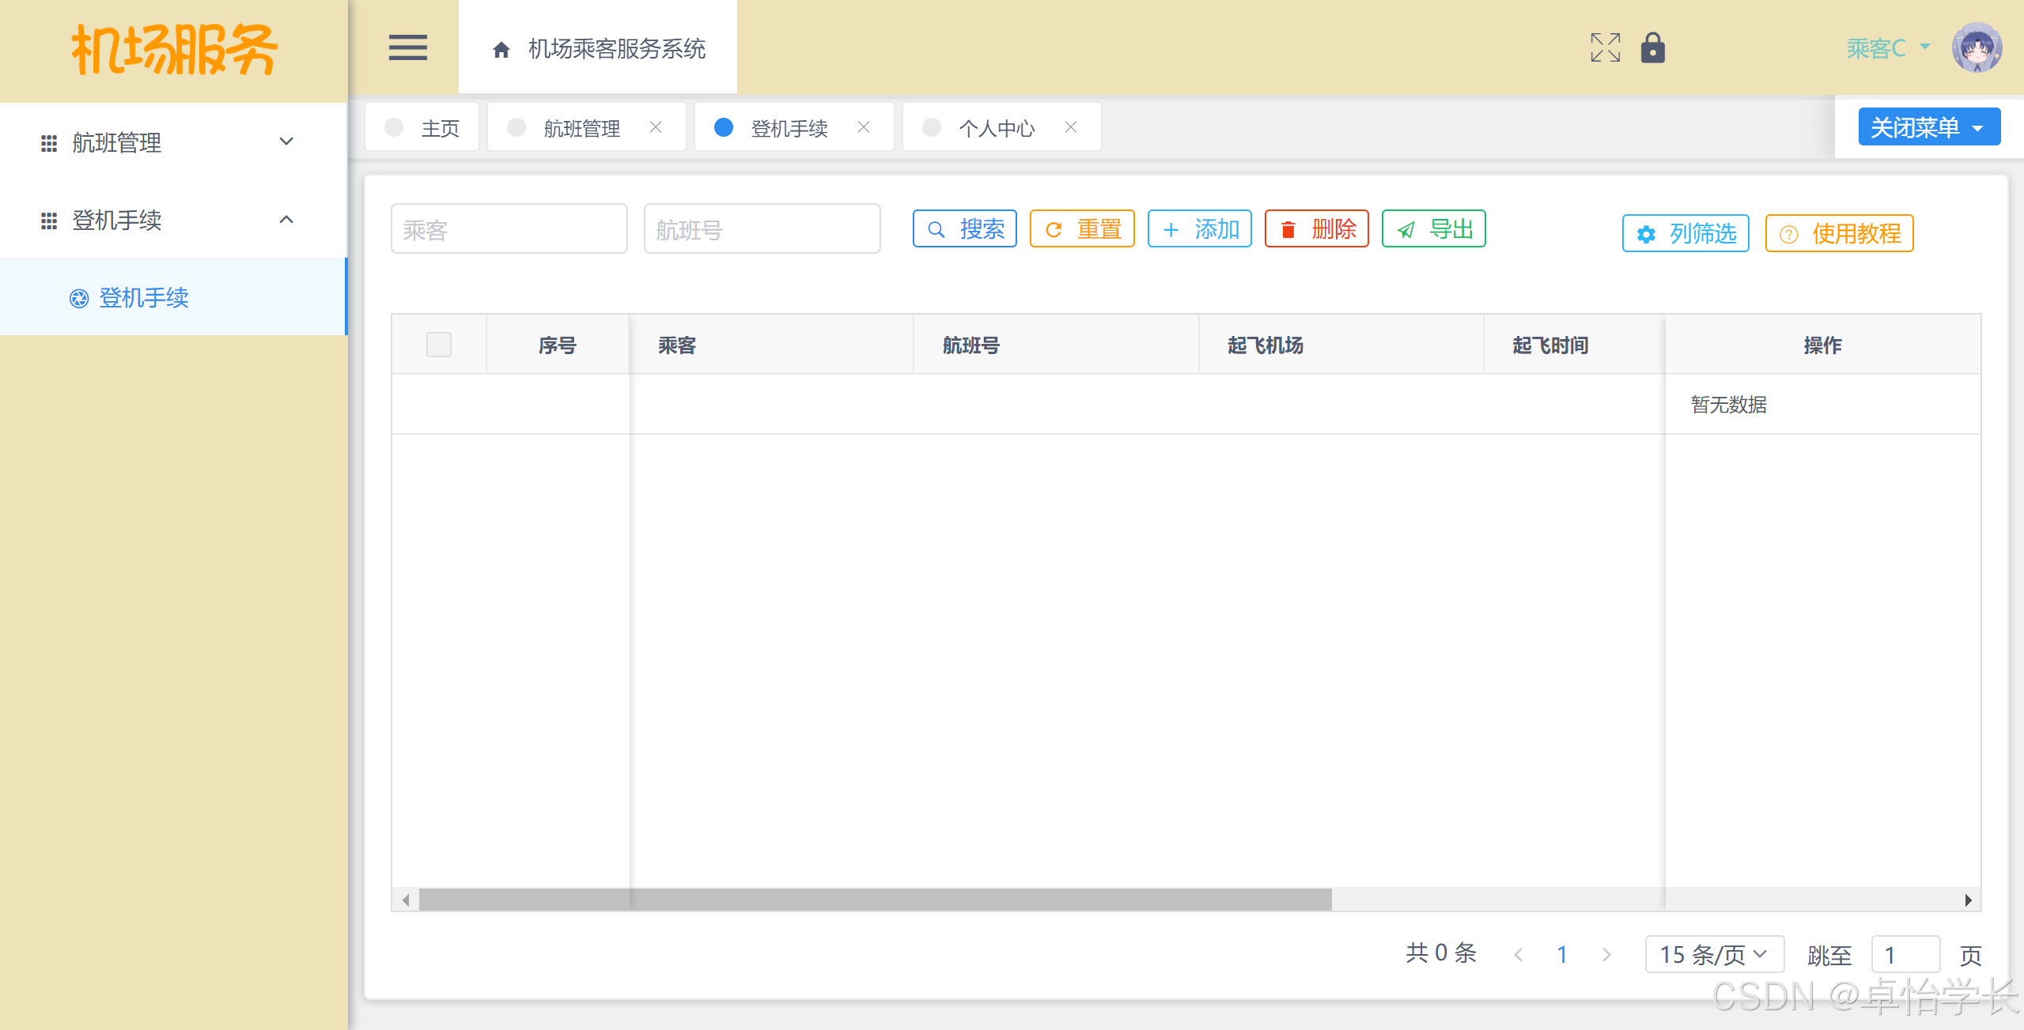The width and height of the screenshot is (2024, 1030).
Task: Close the 登机手续 tab
Action: (864, 127)
